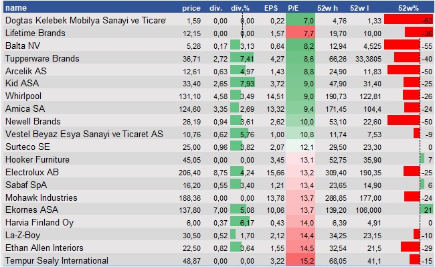The image size is (435, 267).
Task: Click the EPS column header
Action: coord(271,8)
